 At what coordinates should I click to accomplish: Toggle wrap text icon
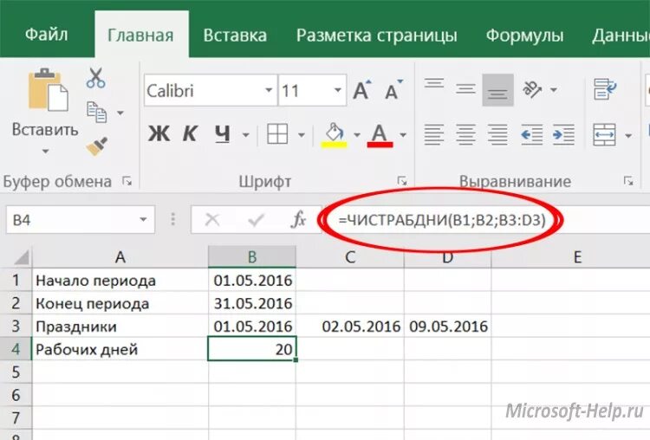pyautogui.click(x=605, y=88)
